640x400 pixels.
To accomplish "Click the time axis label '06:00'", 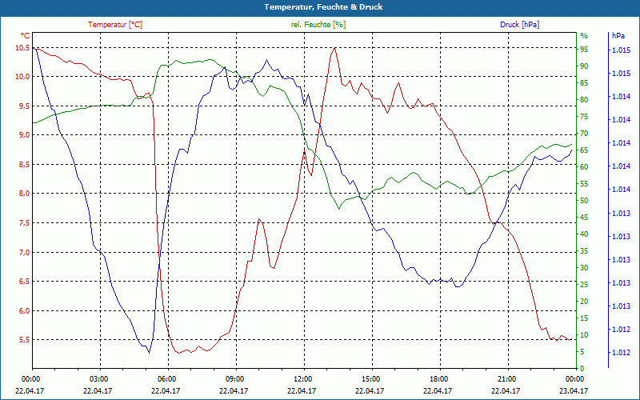I will 166,378.
